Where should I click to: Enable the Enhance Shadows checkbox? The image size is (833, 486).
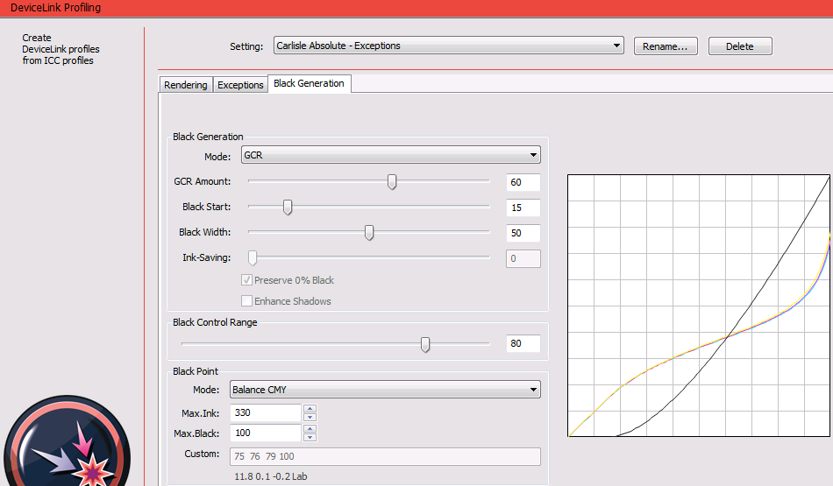pos(247,301)
